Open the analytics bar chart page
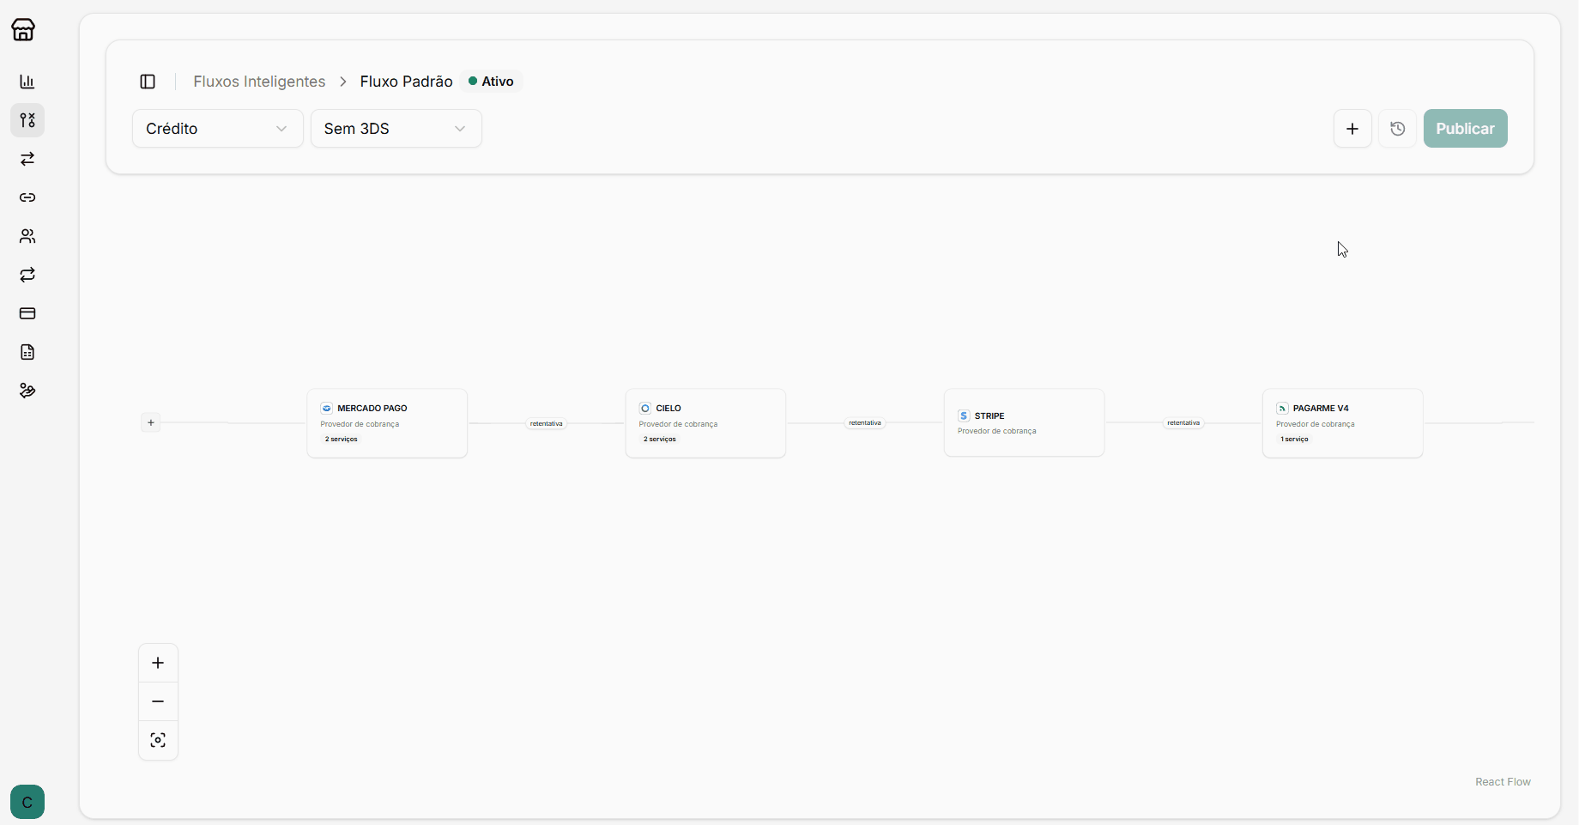1579x825 pixels. 27,82
